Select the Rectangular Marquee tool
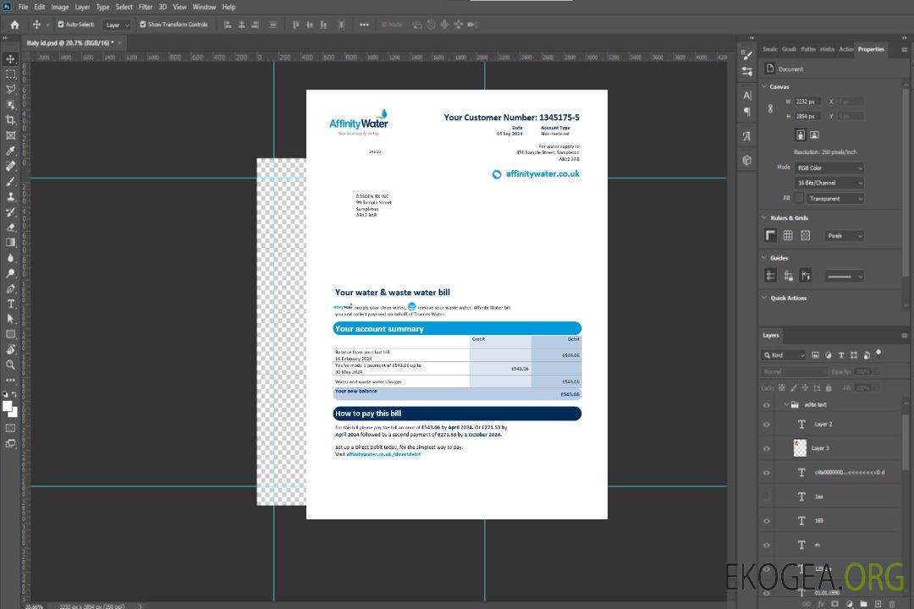This screenshot has height=609, width=914. click(x=10, y=74)
